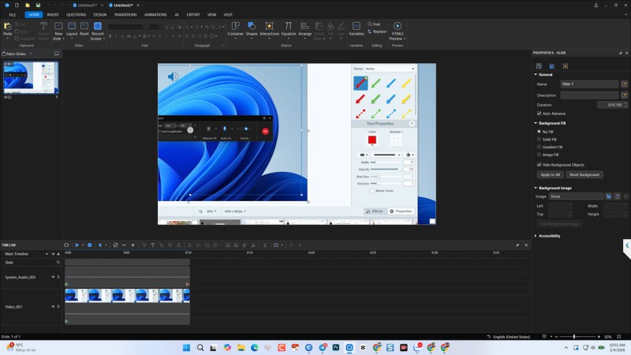Viewport: 631px width, 355px height.
Task: Open the ANIMATIONS ribbon tab
Action: [x=155, y=14]
